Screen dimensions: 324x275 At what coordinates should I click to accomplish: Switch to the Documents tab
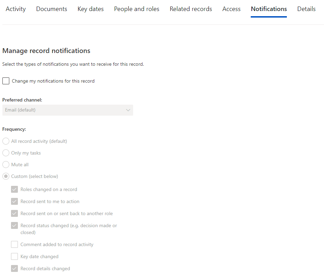tap(52, 9)
